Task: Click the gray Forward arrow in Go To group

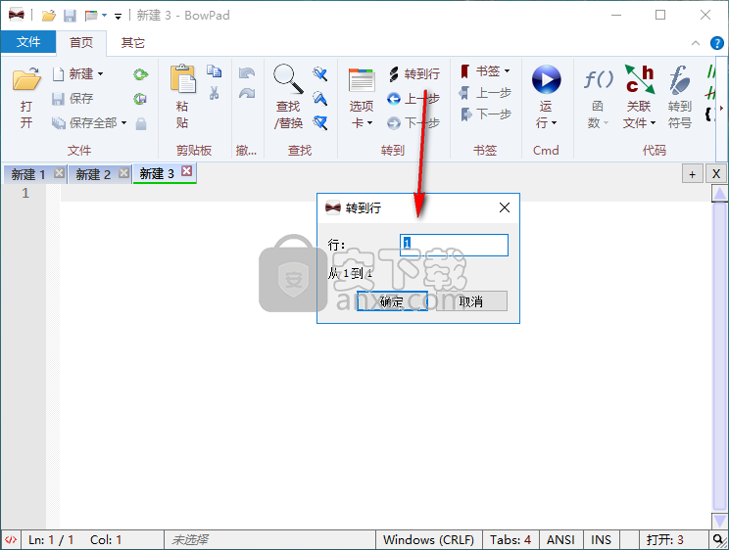Action: coord(393,123)
